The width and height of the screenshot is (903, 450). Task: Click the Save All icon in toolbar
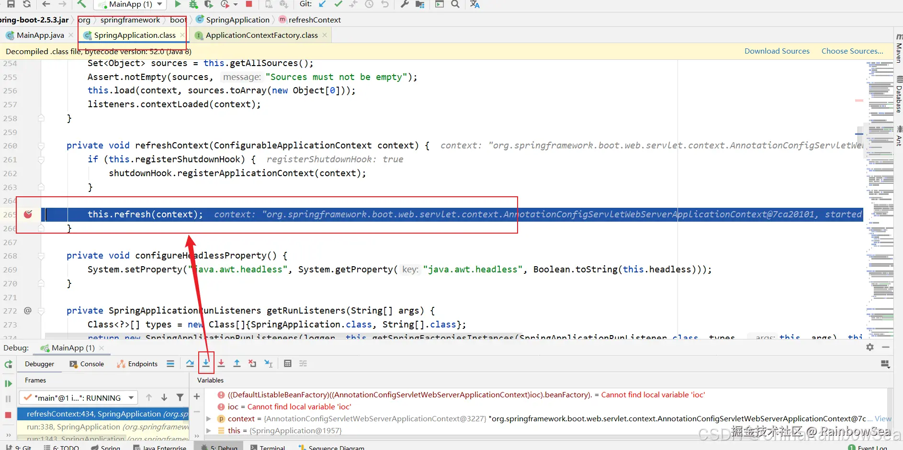pyautogui.click(x=11, y=4)
